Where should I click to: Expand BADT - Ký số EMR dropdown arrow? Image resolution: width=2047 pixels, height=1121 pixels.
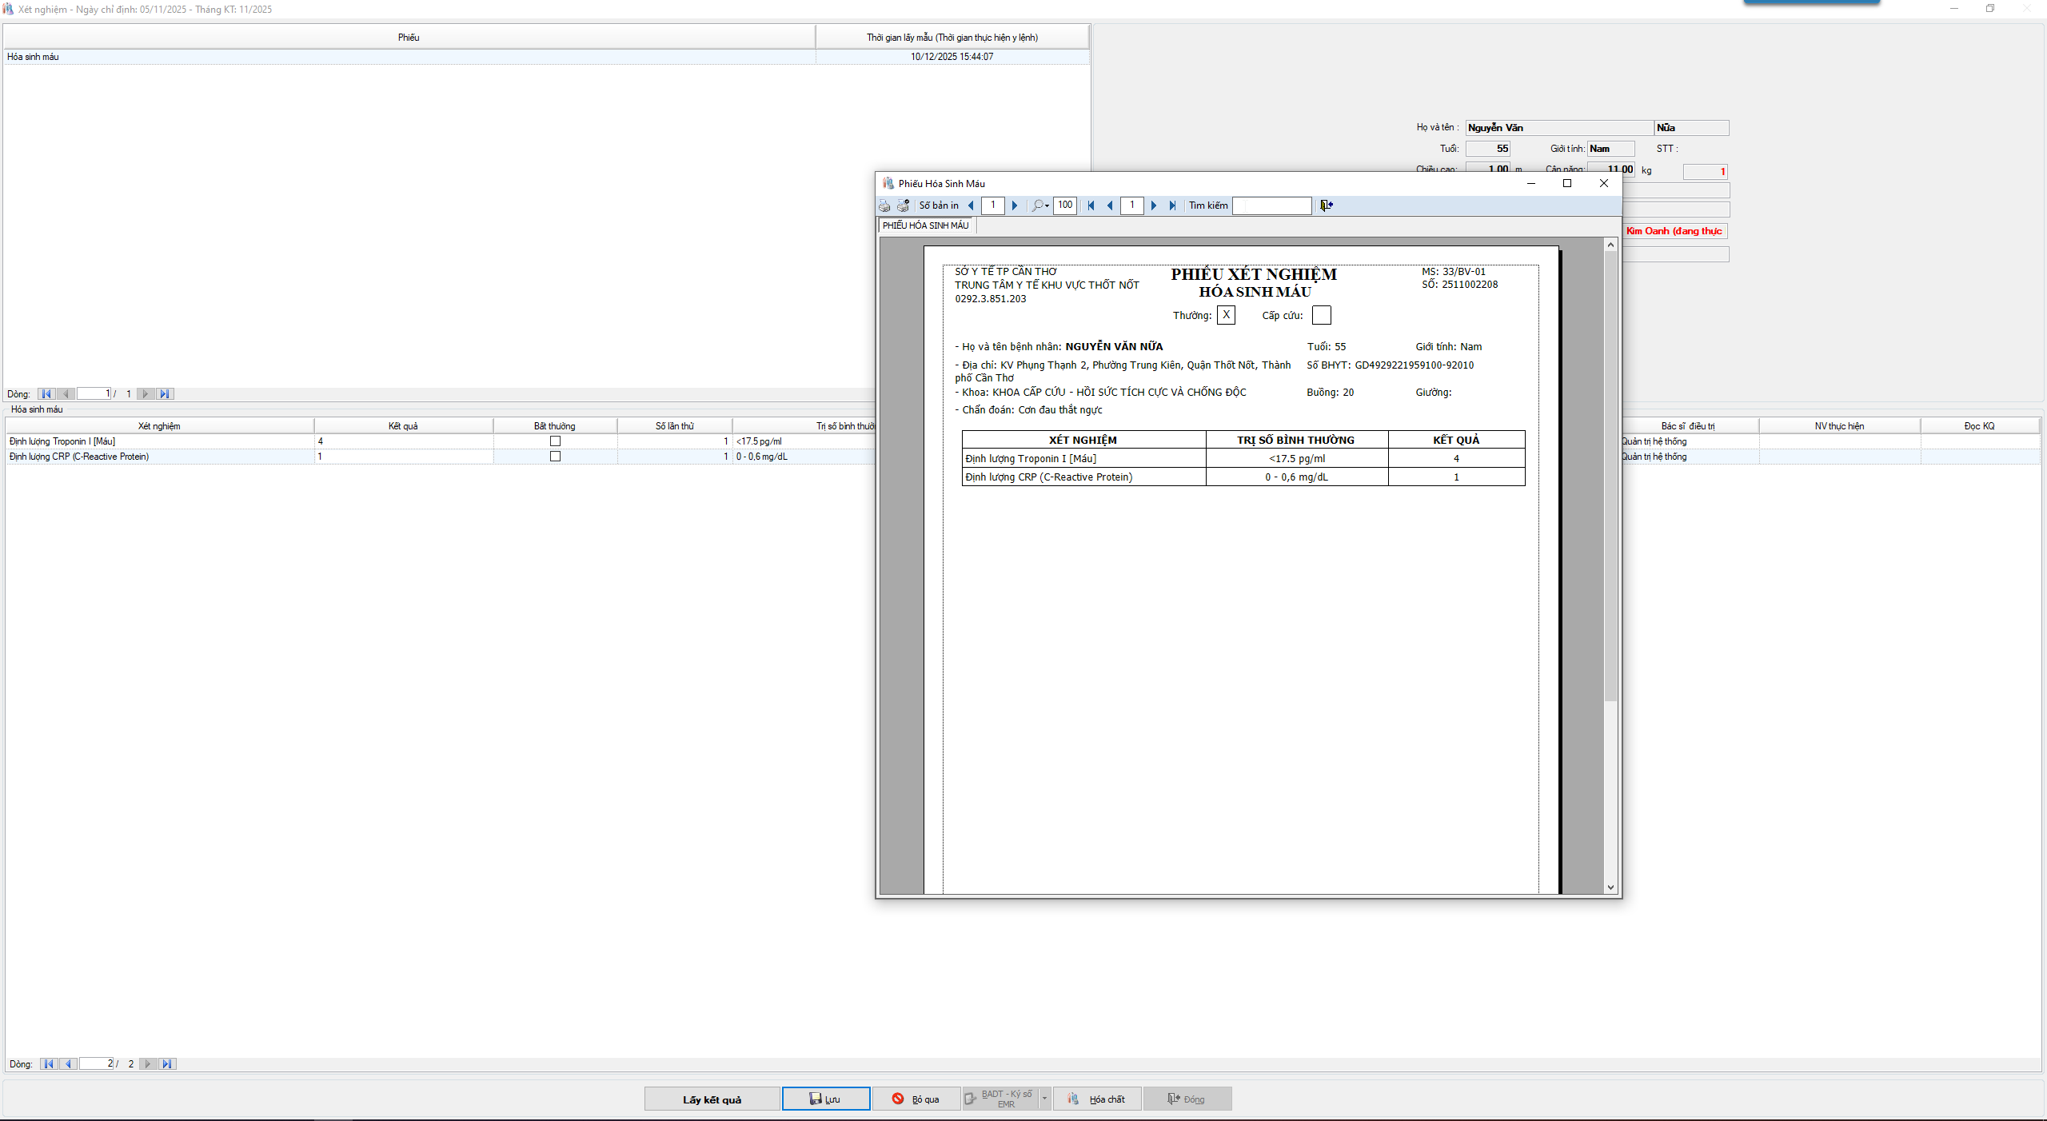tap(1044, 1099)
